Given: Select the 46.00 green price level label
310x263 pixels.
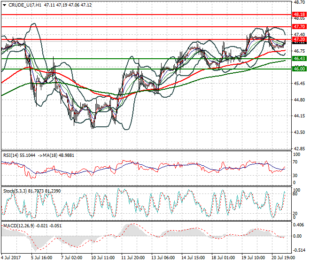Looking at the screenshot, I should (299, 69).
